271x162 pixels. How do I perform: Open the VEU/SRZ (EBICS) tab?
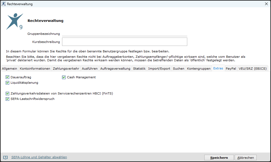253,69
